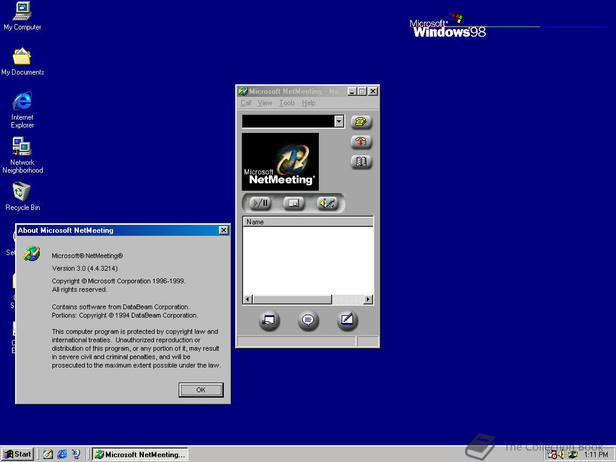Toggle Start/Stop Video play-pause button

click(260, 203)
